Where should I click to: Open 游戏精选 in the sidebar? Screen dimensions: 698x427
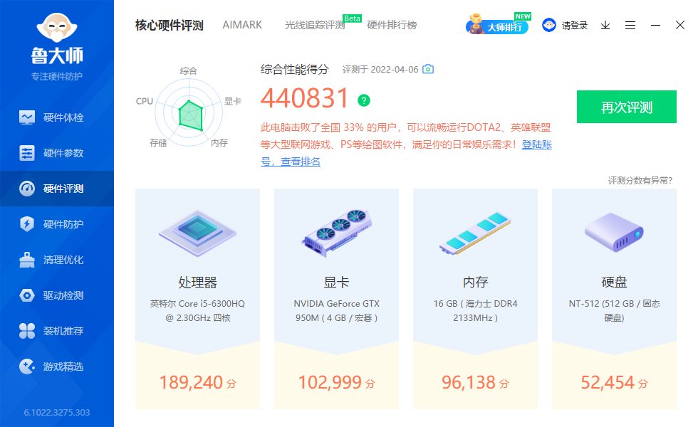pos(57,367)
